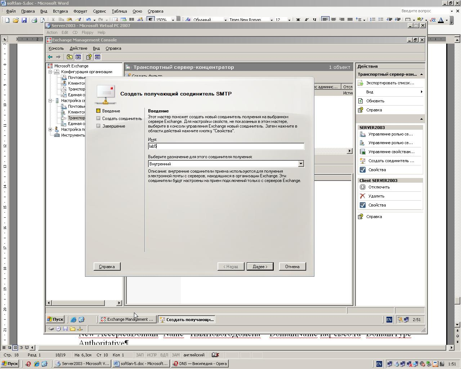Click the host Opera quick launch icon

pyautogui.click(x=28, y=364)
